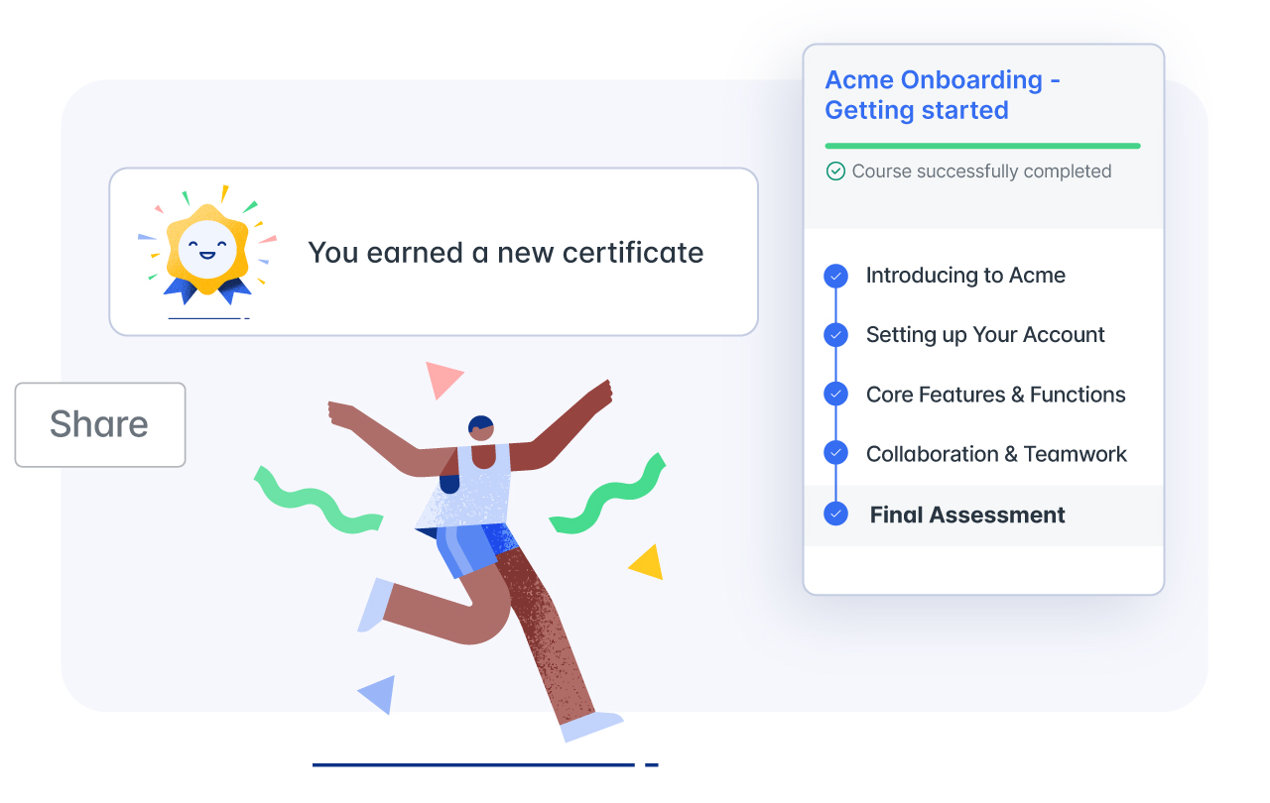Toggle the Introducing to Acme checkmark
Screen dimensions: 1270x803
coord(836,276)
